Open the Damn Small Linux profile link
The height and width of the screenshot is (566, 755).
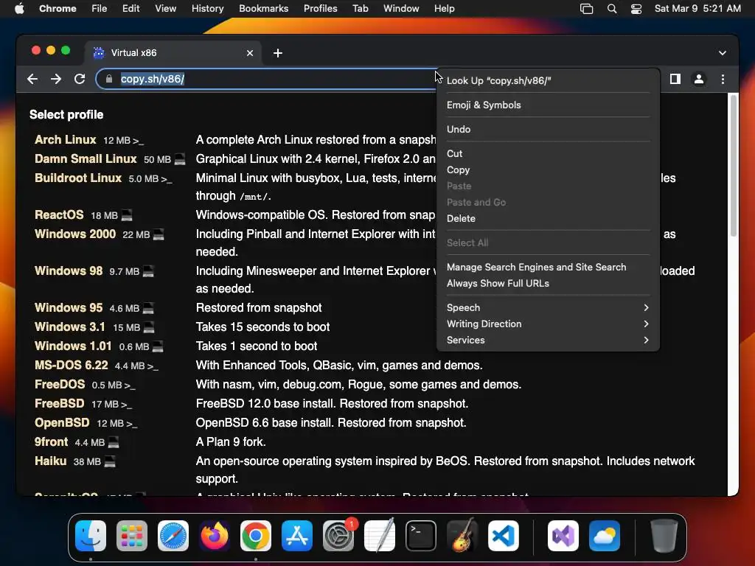click(86, 159)
